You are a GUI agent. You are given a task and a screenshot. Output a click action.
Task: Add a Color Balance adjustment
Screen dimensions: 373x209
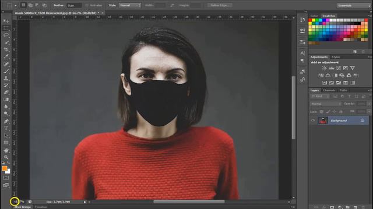(328, 75)
